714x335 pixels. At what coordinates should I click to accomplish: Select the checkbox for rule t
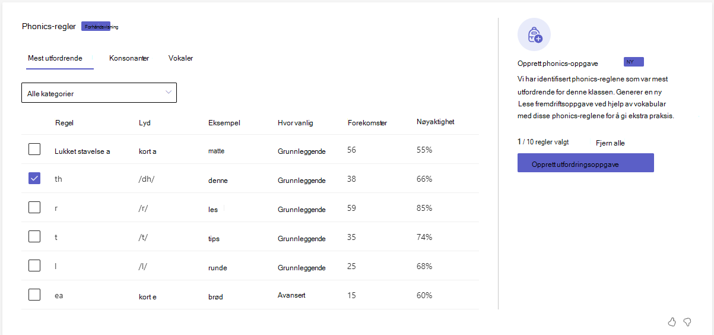(34, 236)
